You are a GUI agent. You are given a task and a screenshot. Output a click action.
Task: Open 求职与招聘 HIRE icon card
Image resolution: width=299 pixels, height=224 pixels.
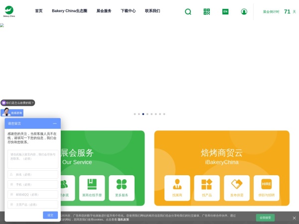click(x=267, y=188)
